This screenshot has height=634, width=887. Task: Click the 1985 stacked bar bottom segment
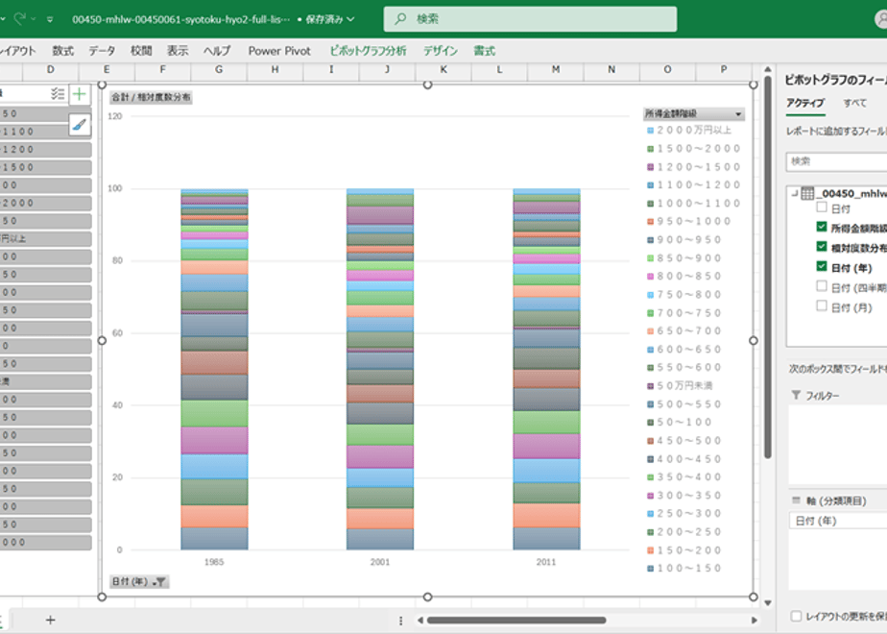point(214,538)
